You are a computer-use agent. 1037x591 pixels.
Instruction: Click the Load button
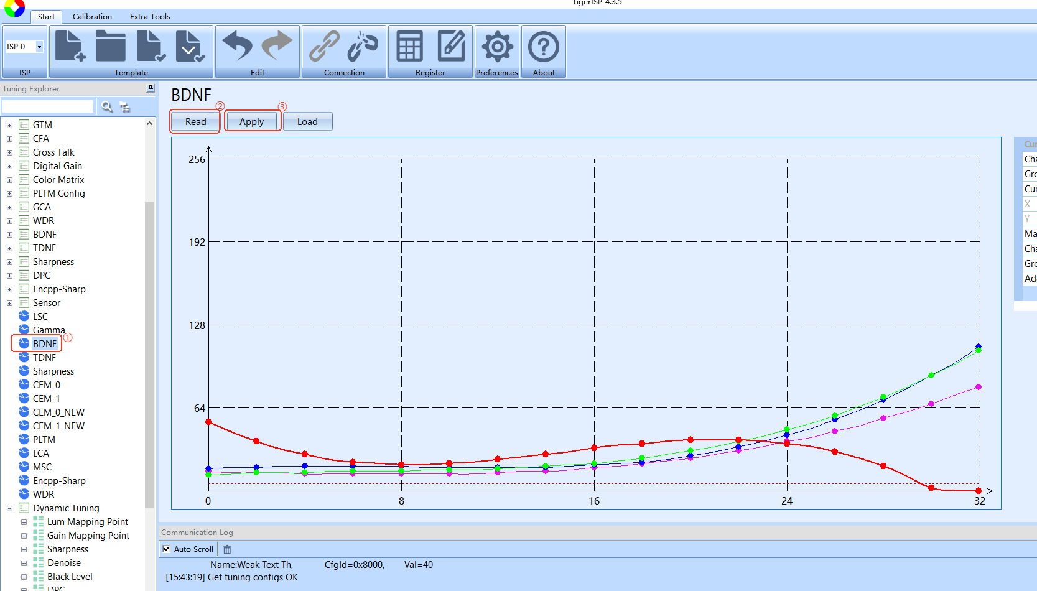pyautogui.click(x=307, y=122)
